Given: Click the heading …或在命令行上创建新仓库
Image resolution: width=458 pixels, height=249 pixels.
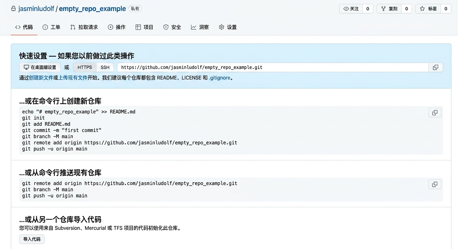Looking at the screenshot, I should tap(60, 101).
